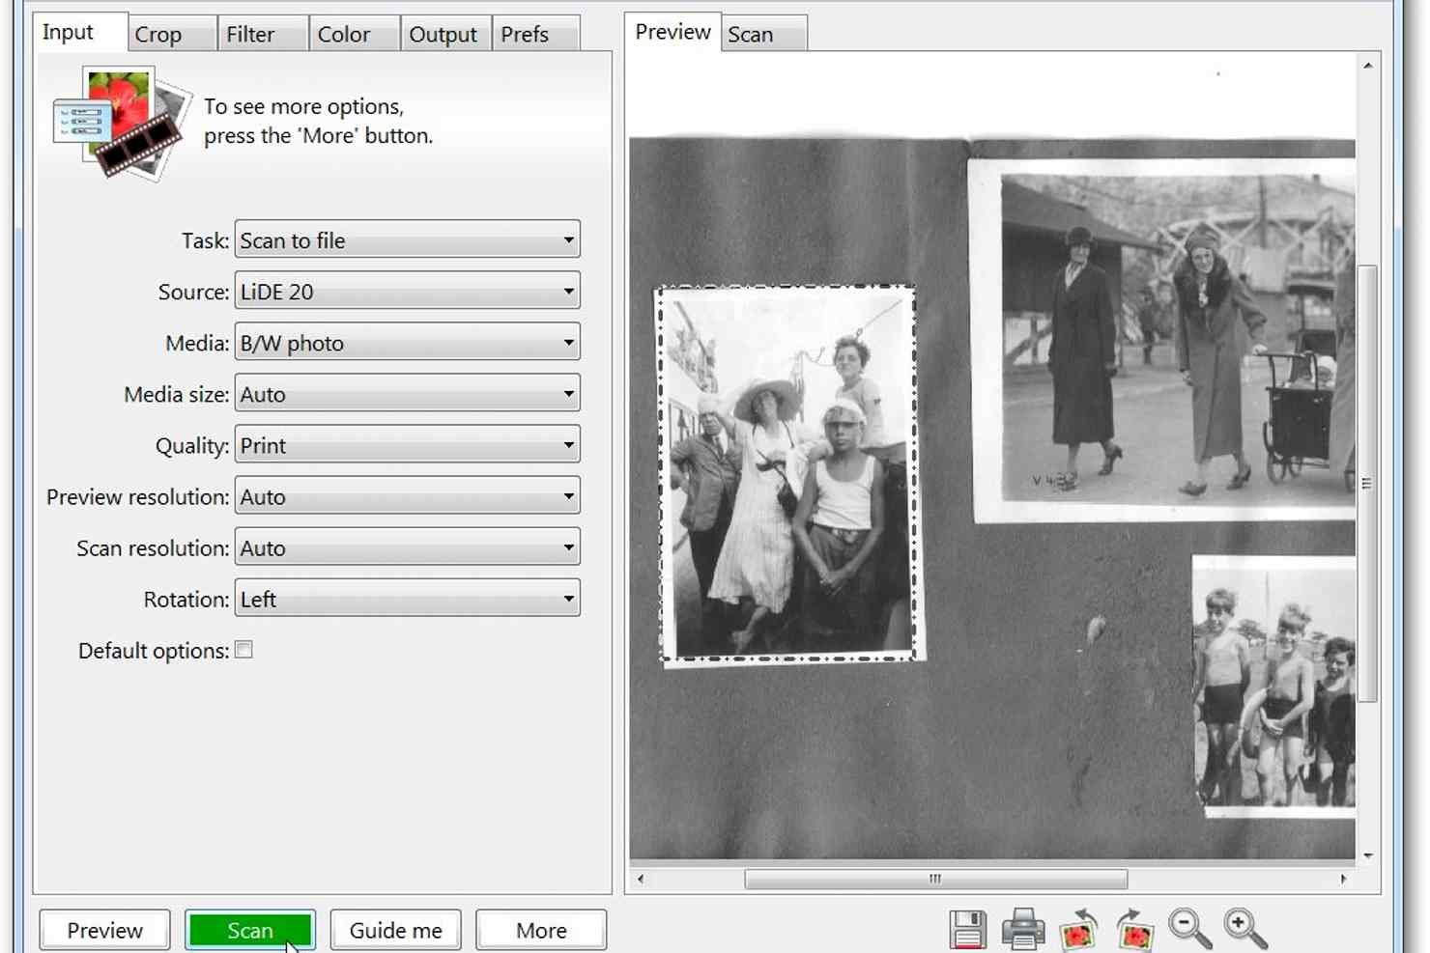
Task: Click the zoom in magnifier icon
Action: point(1245,929)
